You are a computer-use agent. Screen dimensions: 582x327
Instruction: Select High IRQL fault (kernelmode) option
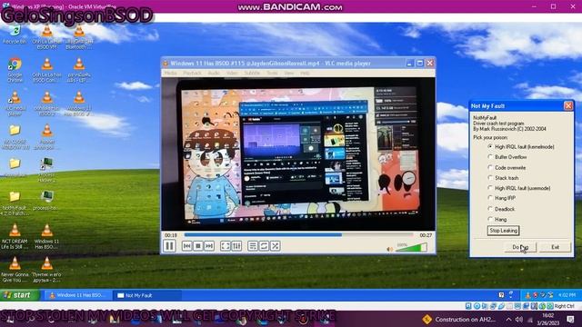point(520,147)
